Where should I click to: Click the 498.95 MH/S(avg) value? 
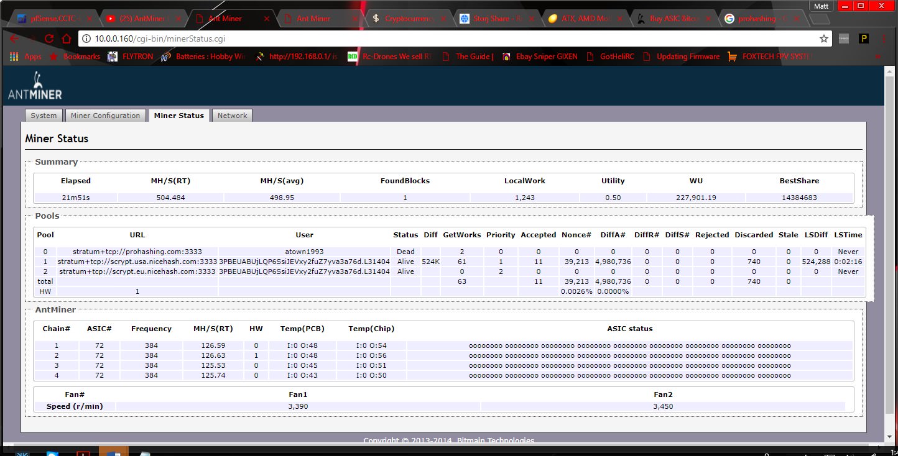[x=282, y=198]
